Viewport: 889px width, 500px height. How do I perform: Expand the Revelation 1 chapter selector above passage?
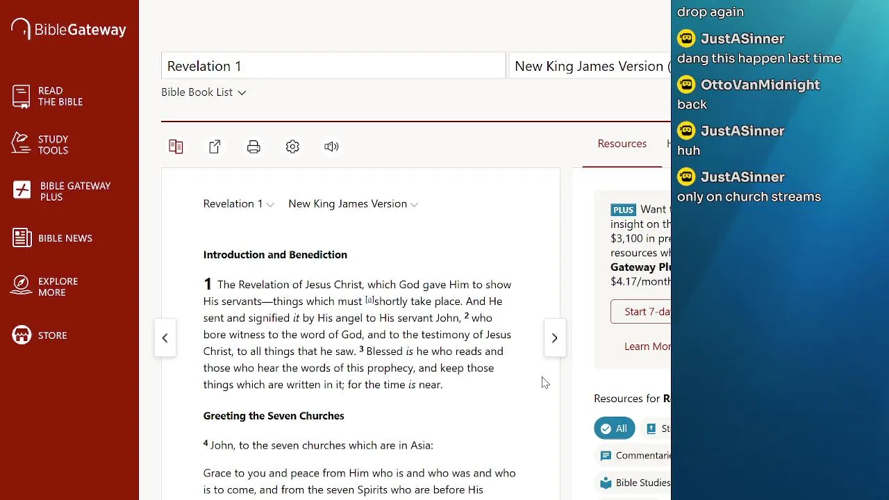(238, 203)
